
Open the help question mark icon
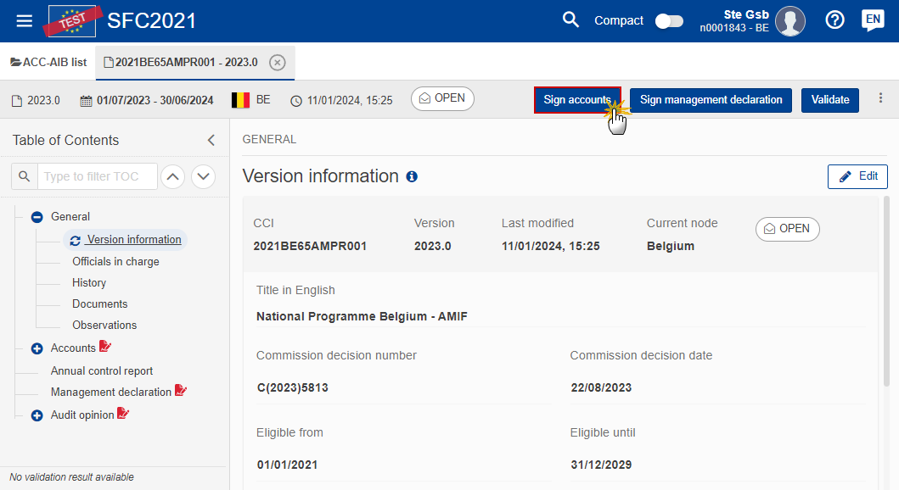pyautogui.click(x=835, y=20)
